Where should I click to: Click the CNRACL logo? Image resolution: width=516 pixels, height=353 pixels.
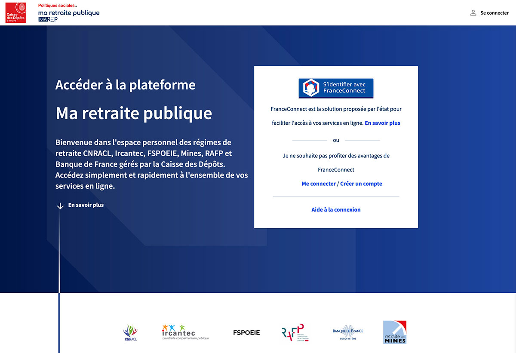pyautogui.click(x=130, y=333)
